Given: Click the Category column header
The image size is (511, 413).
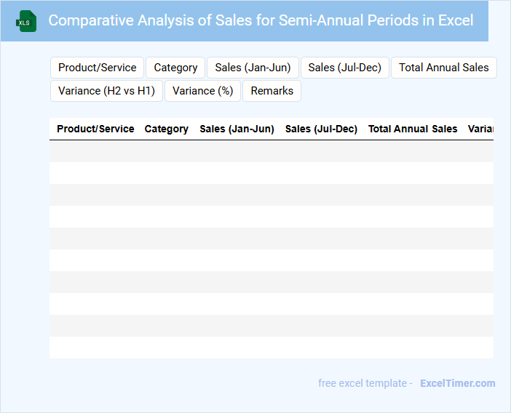Looking at the screenshot, I should 166,129.
